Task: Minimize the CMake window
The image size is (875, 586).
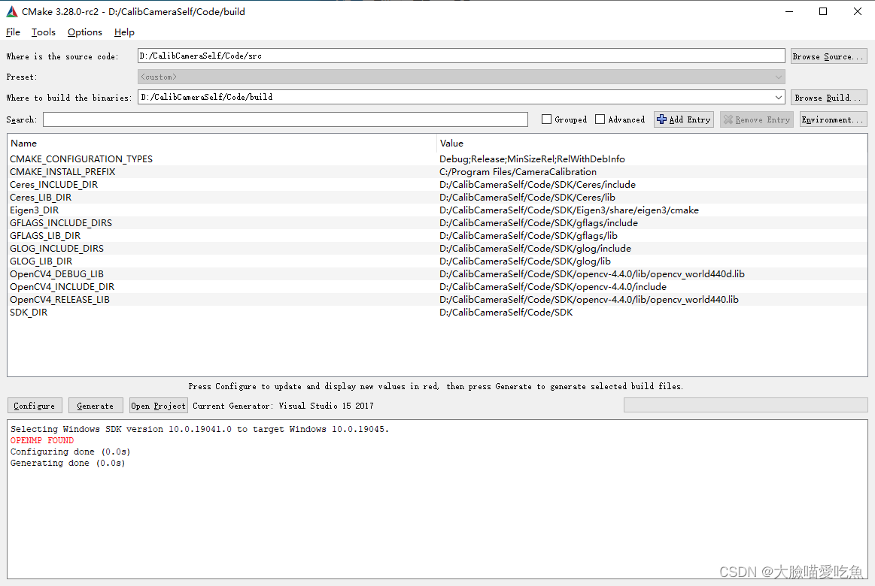Action: click(789, 12)
